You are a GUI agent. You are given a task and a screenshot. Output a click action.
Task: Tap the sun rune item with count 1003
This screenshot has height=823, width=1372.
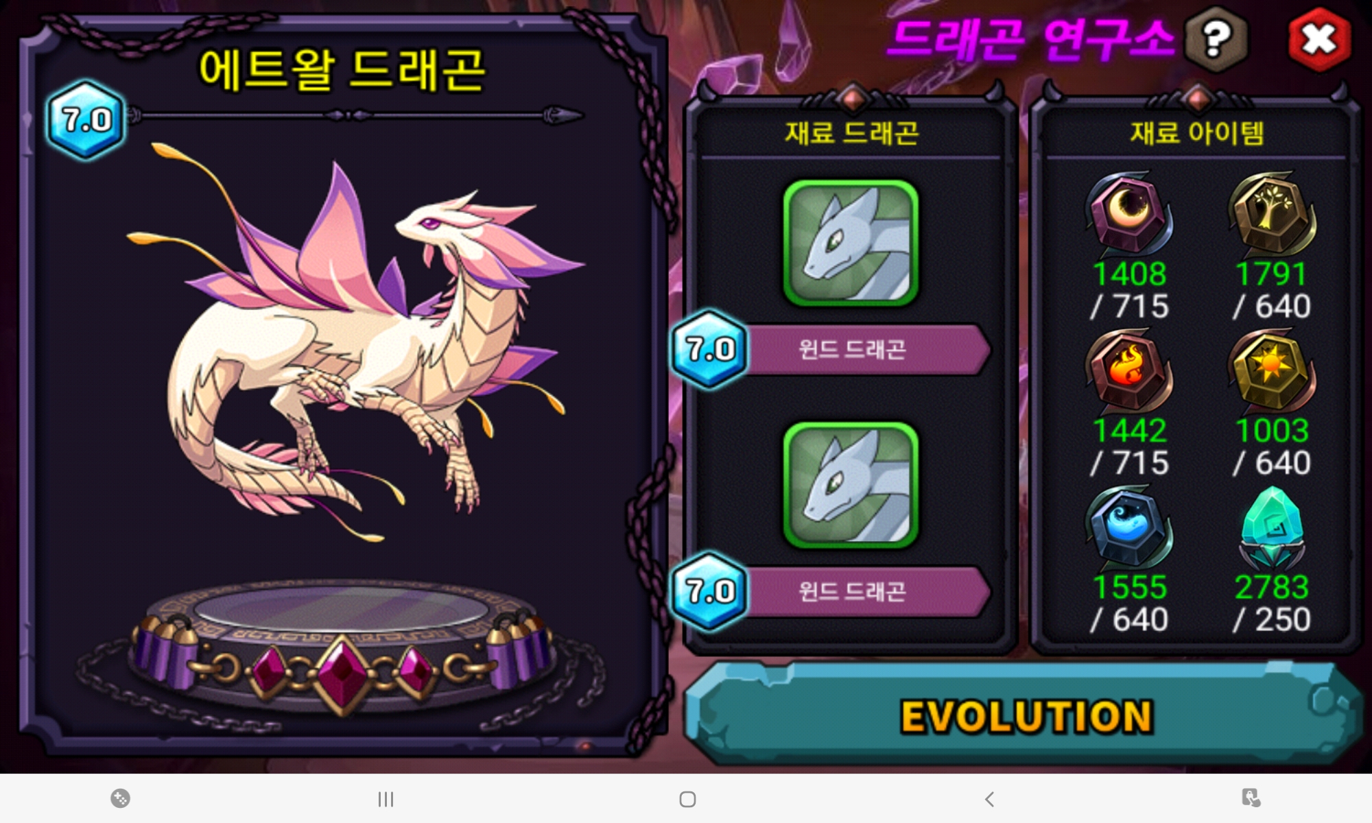click(x=1271, y=371)
